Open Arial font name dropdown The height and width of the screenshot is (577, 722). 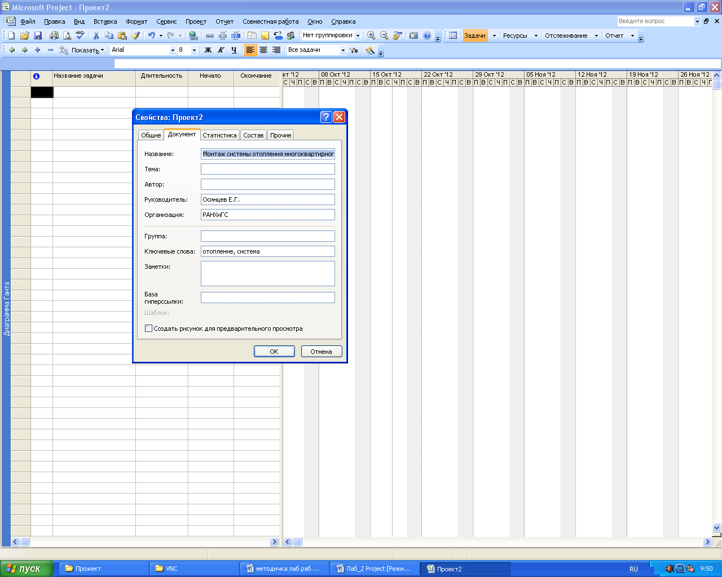[173, 50]
